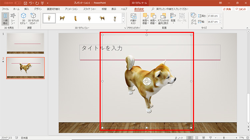
Task: Click the zoom slider in the status bar
Action: point(224,137)
